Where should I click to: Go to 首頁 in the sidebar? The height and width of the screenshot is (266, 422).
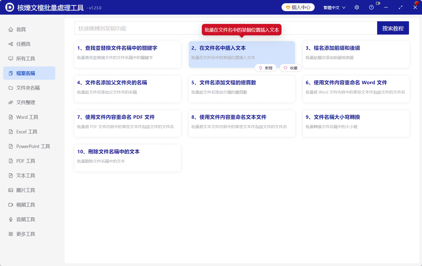(x=29, y=29)
